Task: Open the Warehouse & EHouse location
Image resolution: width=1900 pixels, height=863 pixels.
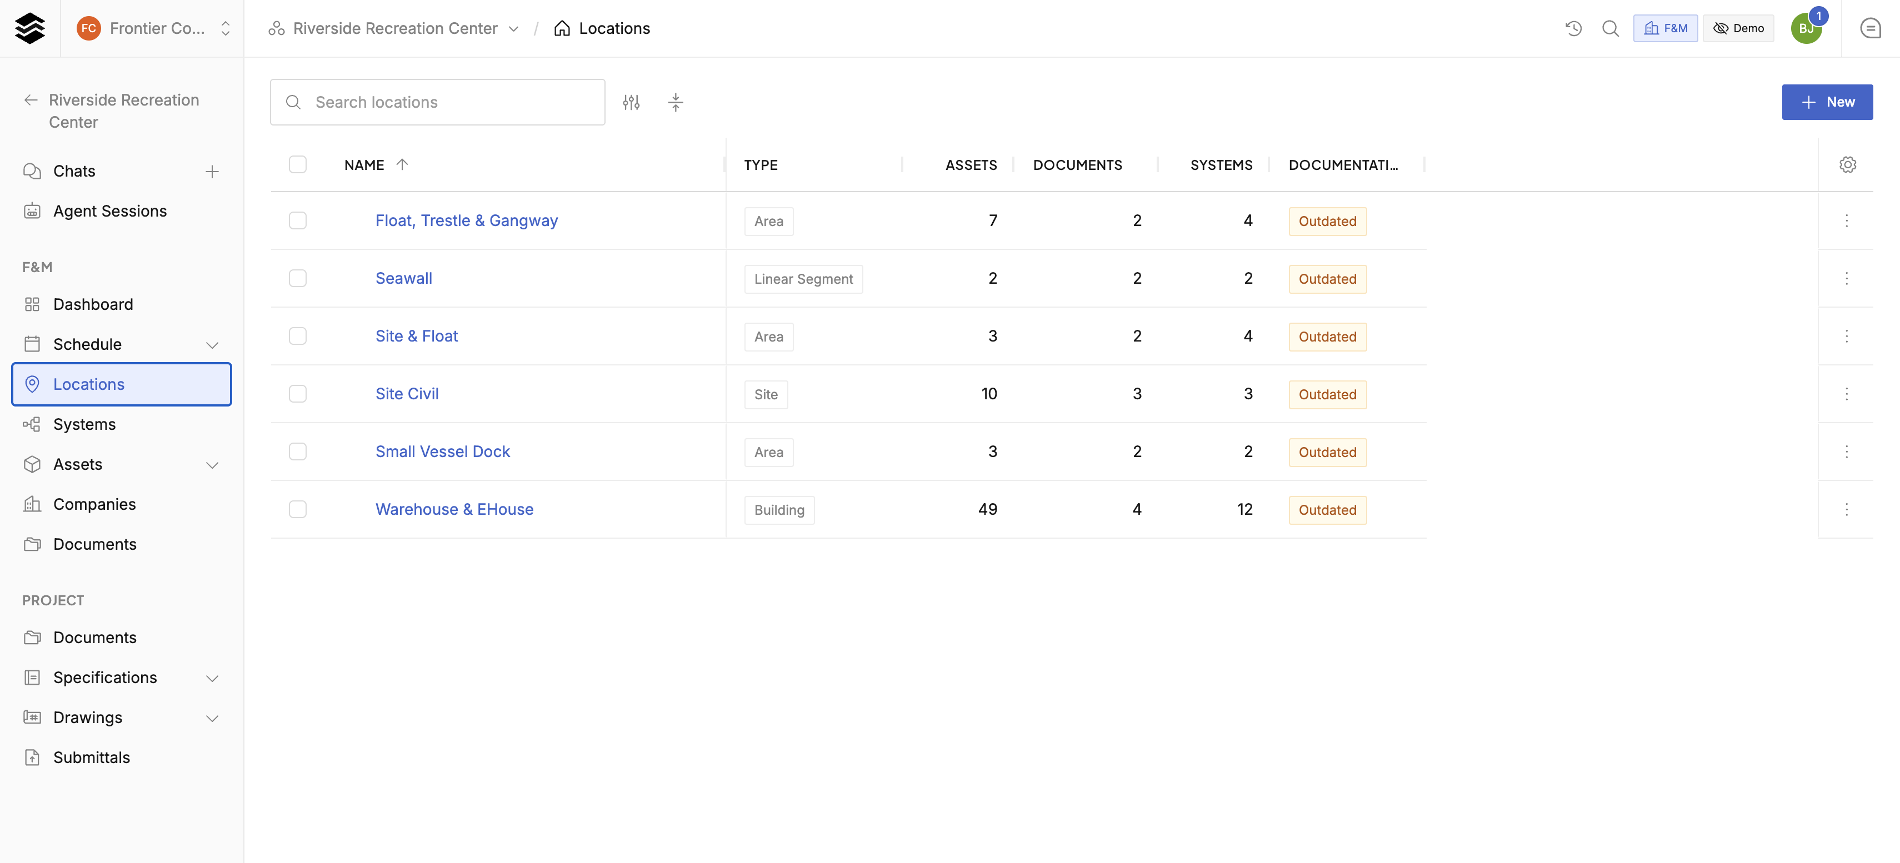Action: pos(454,509)
